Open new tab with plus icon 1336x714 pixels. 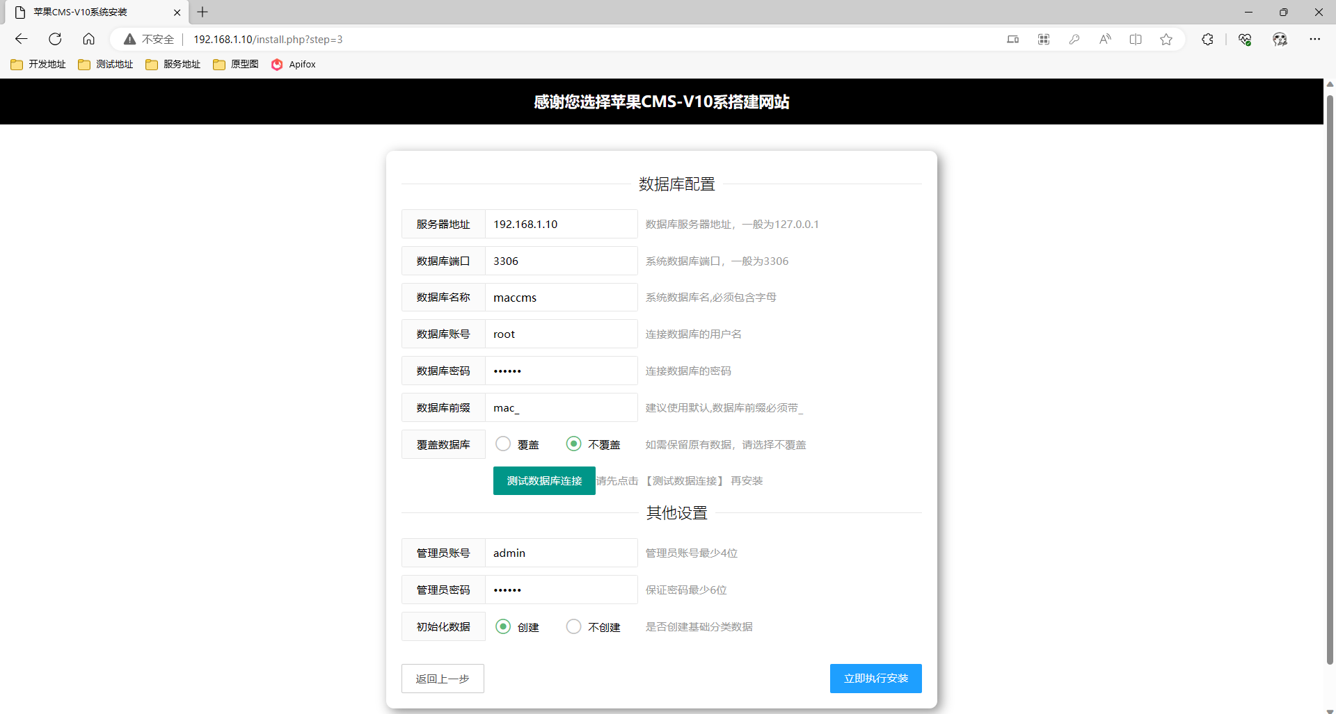(202, 12)
